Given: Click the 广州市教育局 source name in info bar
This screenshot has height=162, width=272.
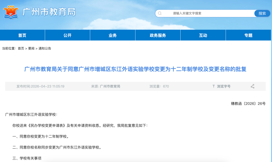Looking at the screenshot, I should coord(110,86).
